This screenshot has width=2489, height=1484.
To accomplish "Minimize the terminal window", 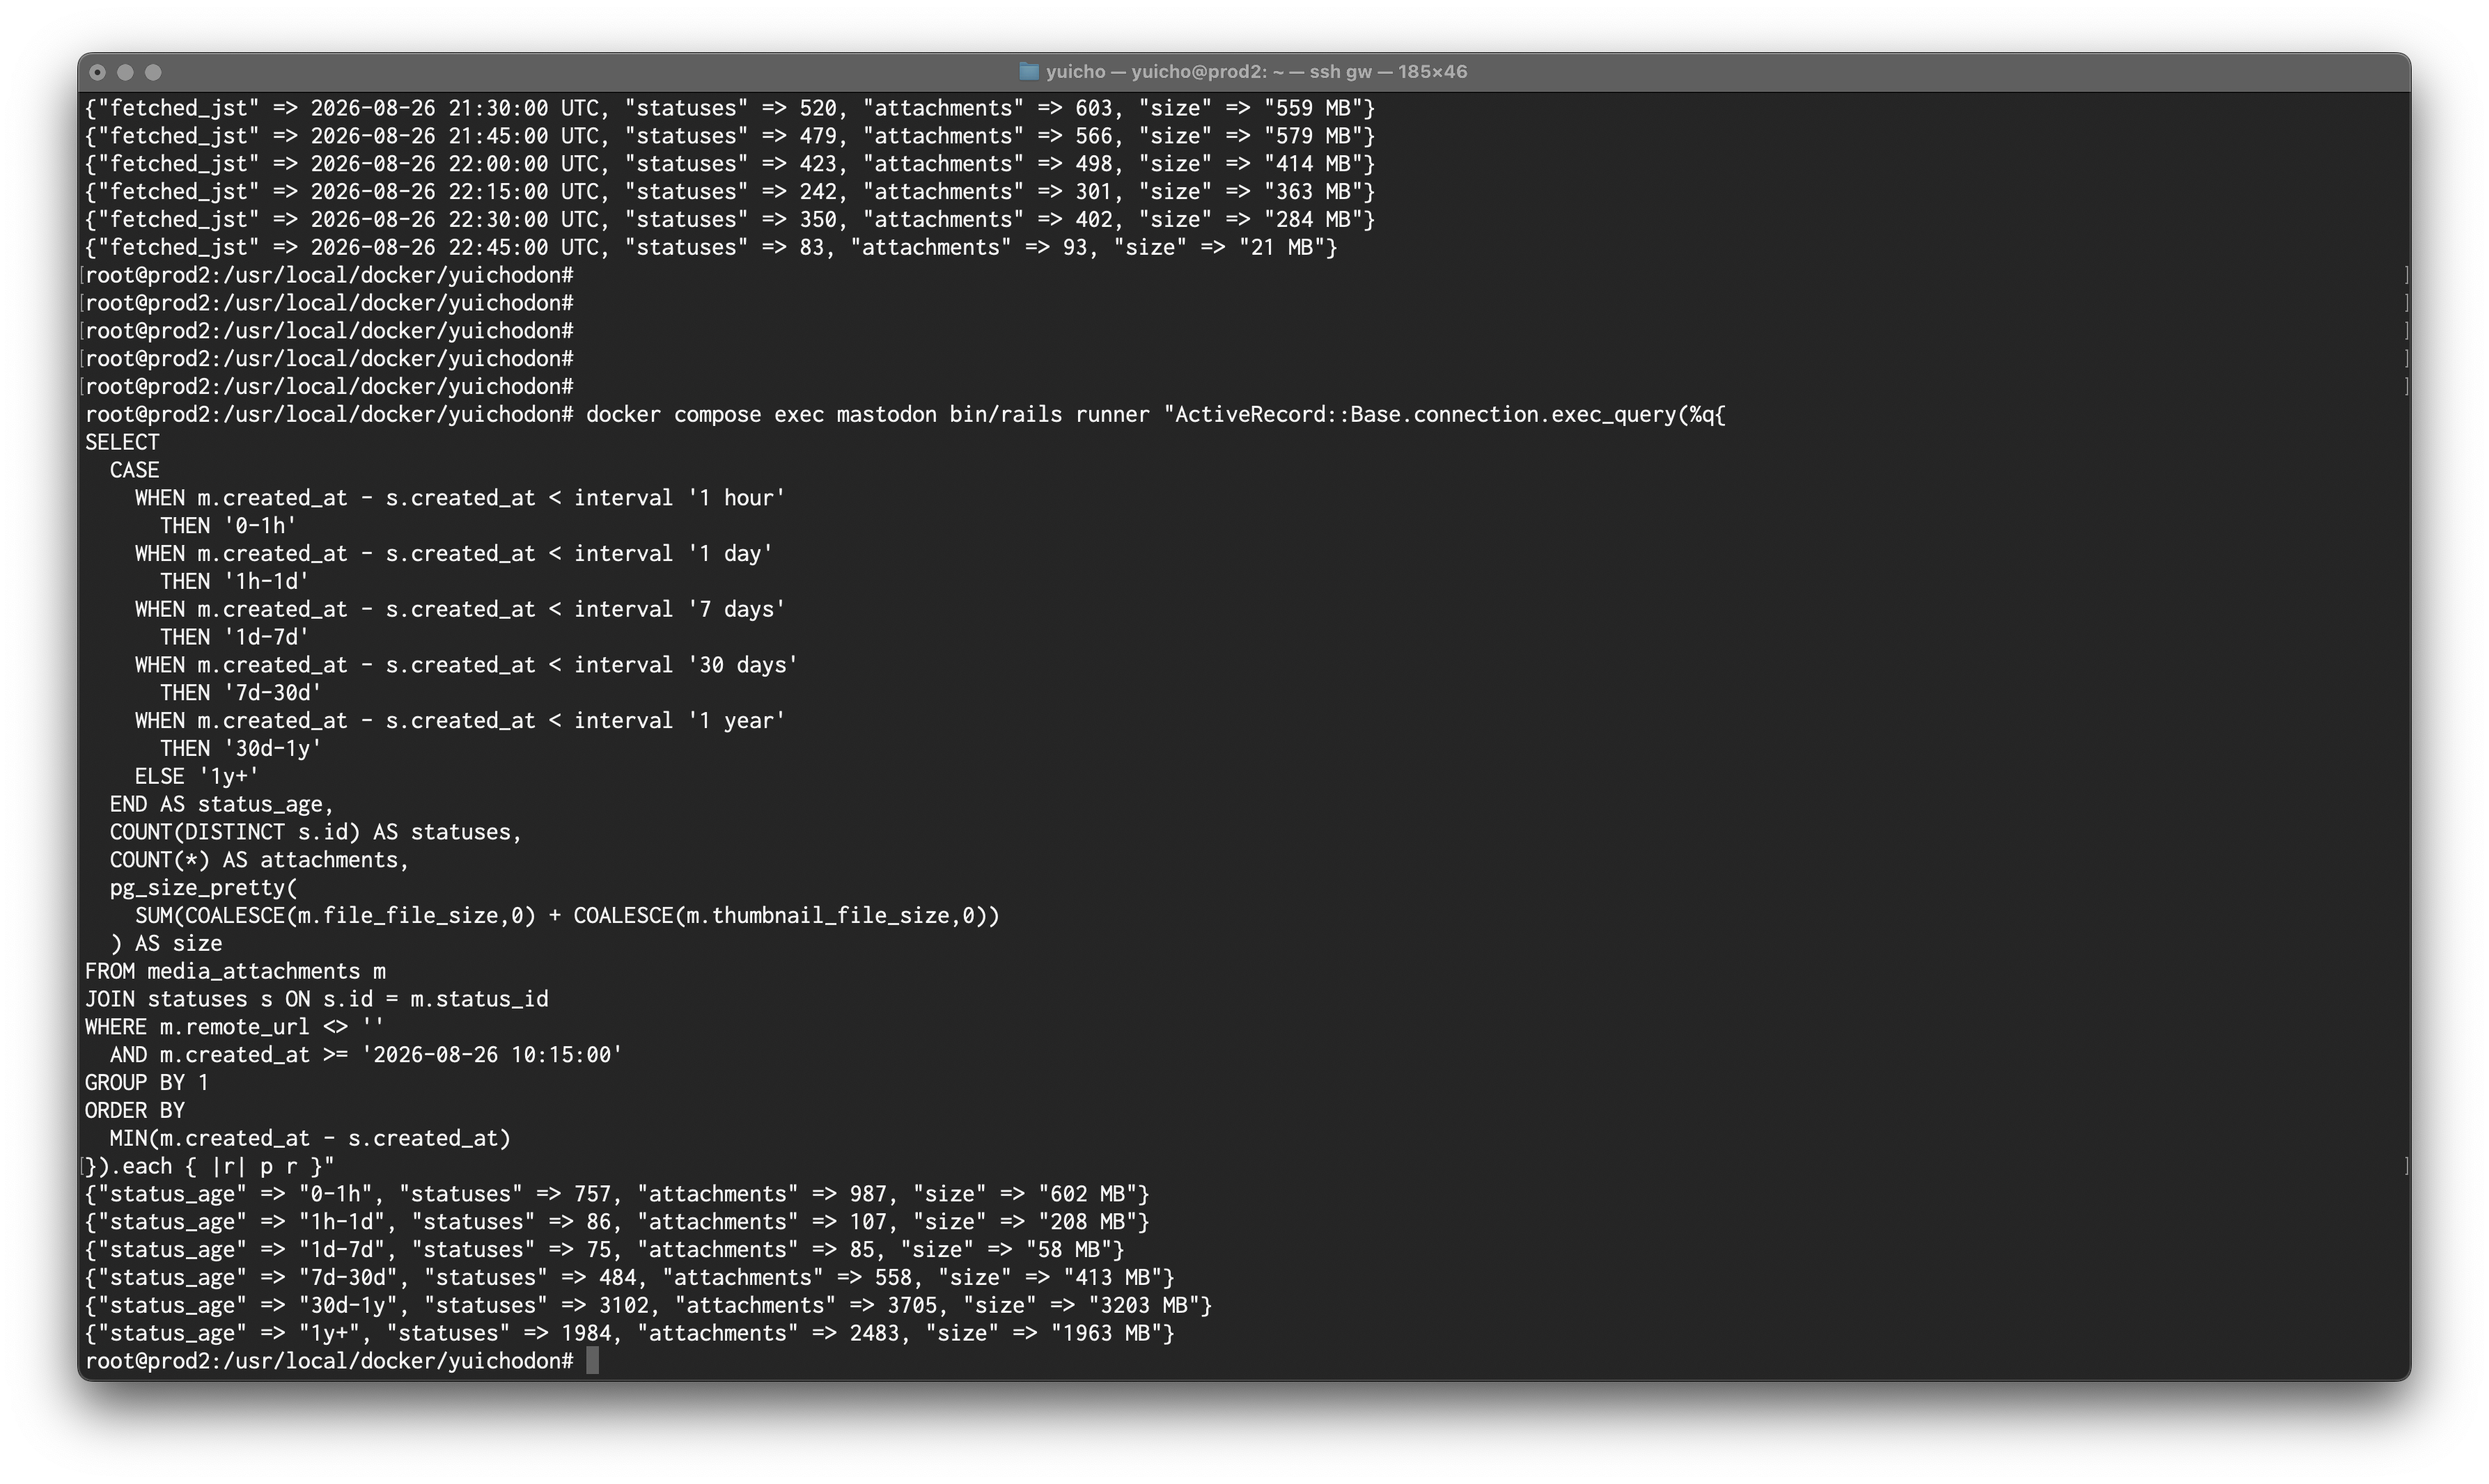I will [125, 72].
